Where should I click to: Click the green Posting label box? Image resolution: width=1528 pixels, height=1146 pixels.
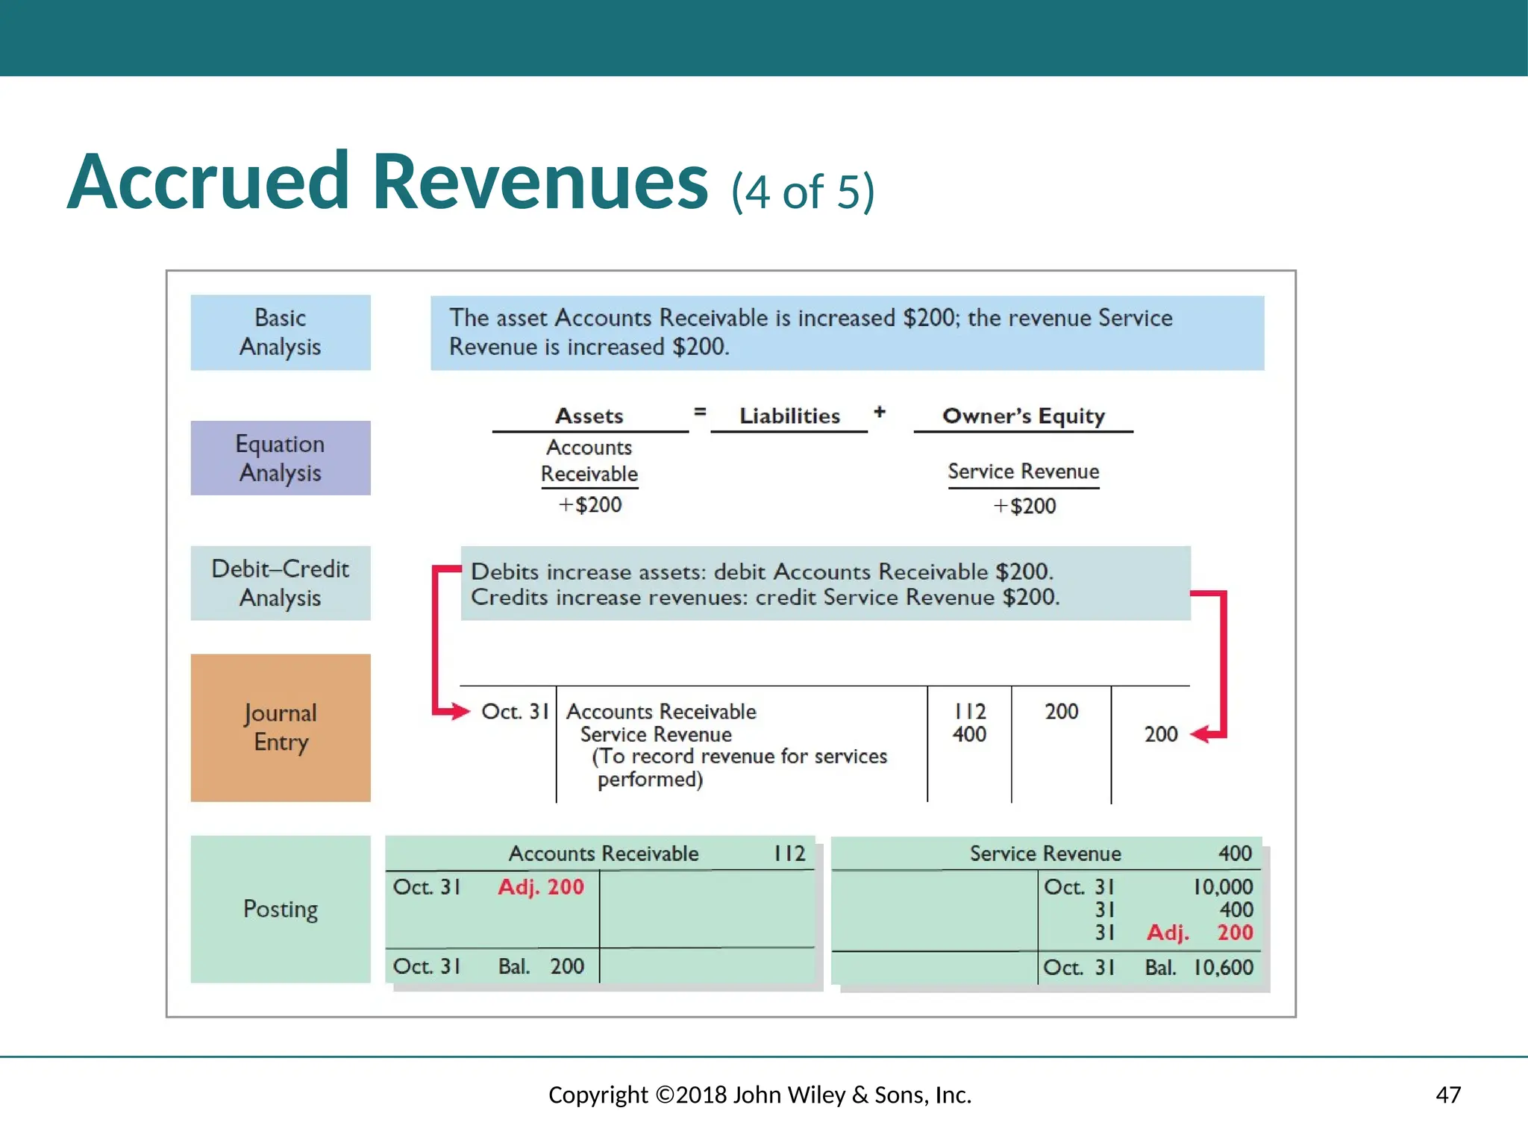pyautogui.click(x=281, y=909)
